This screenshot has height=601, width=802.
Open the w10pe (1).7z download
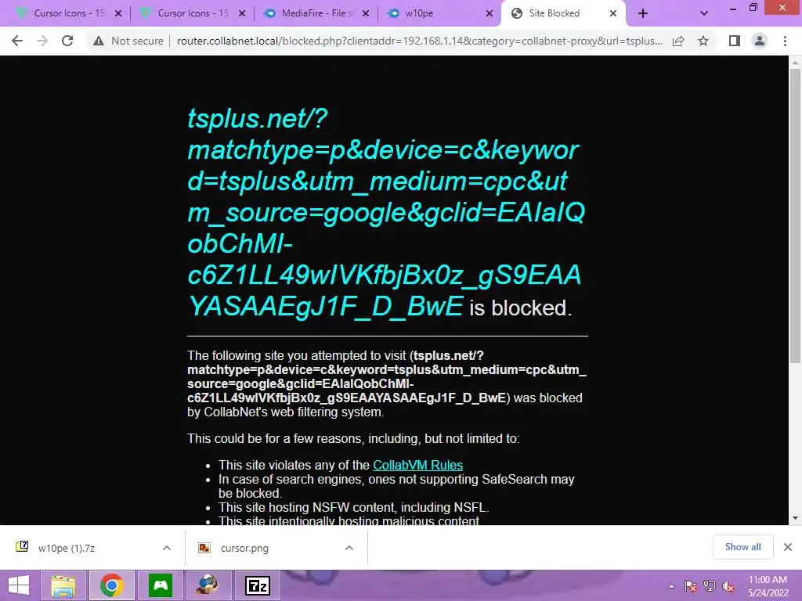click(67, 548)
